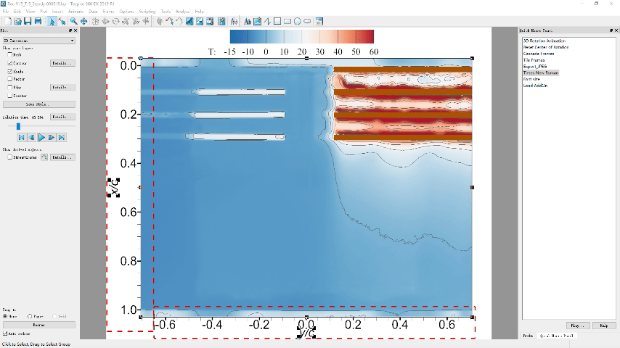Open the f(x) equation tool

click(x=234, y=21)
